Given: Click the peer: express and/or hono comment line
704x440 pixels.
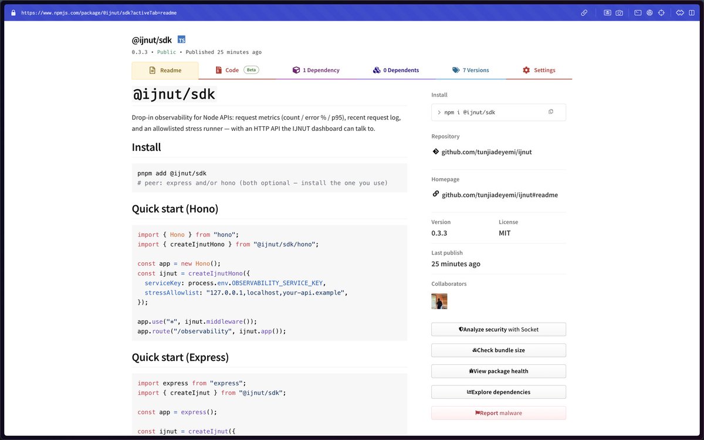Looking at the screenshot, I should click(263, 183).
